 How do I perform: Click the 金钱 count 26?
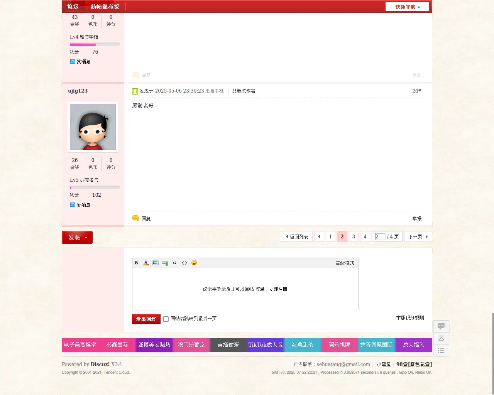click(75, 160)
